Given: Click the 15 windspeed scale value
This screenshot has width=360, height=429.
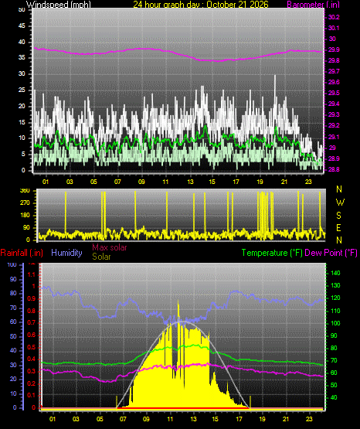Looking at the screenshot, I should 22,122.
